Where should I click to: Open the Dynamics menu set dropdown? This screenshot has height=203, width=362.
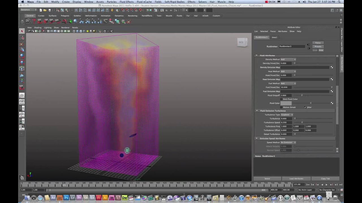tap(28, 10)
